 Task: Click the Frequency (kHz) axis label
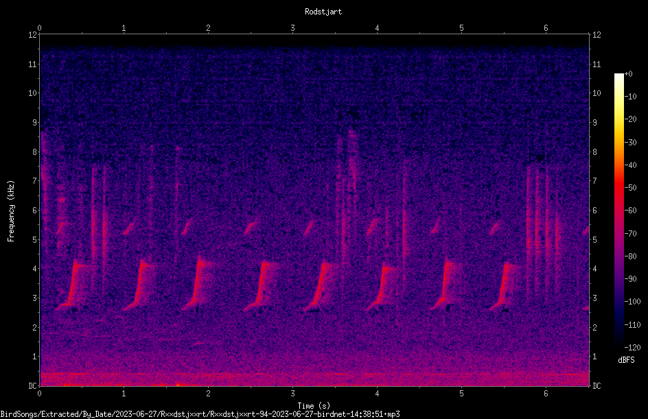coord(11,211)
